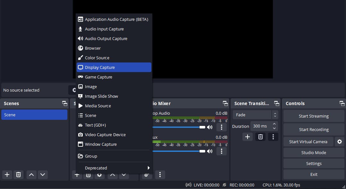Screen dimensions: 346x189
Task: Toggle Studio Mode
Action: (x=314, y=152)
